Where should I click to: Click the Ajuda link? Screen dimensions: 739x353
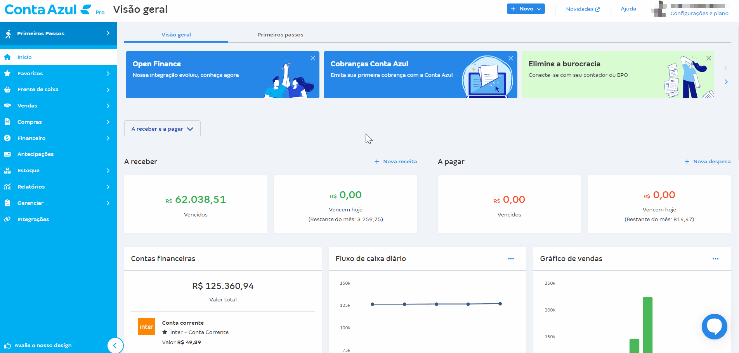(x=628, y=9)
